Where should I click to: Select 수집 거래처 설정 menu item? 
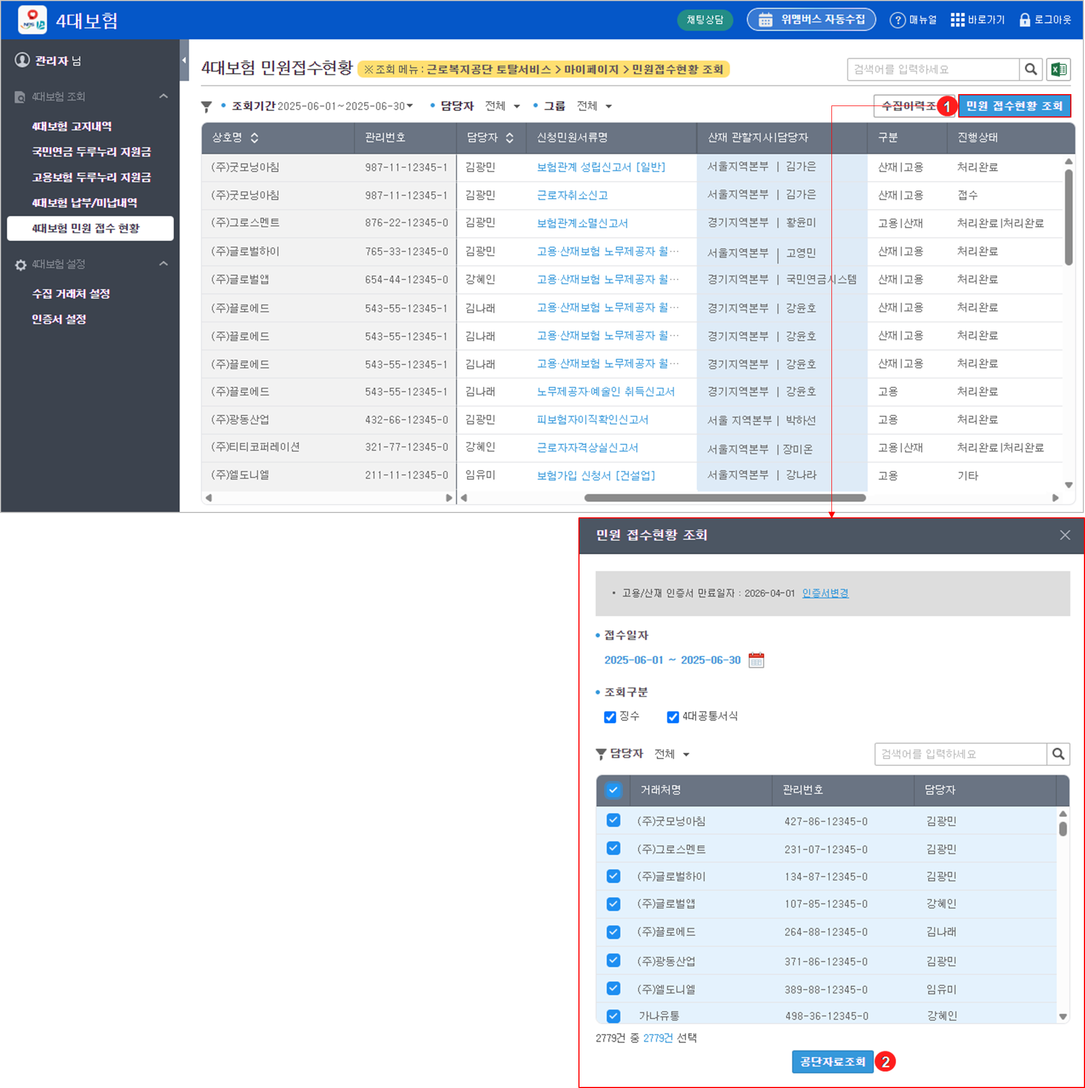point(71,293)
